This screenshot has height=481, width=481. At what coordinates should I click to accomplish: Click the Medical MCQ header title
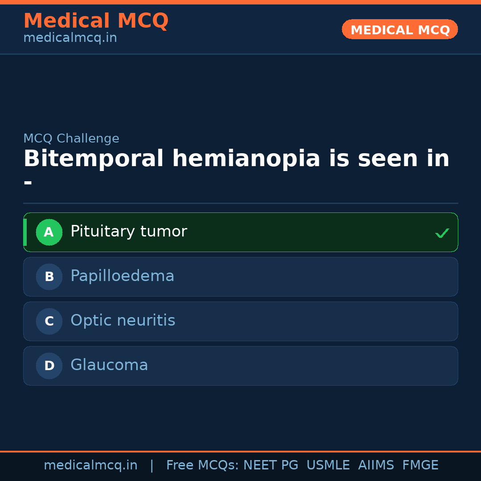tap(96, 21)
